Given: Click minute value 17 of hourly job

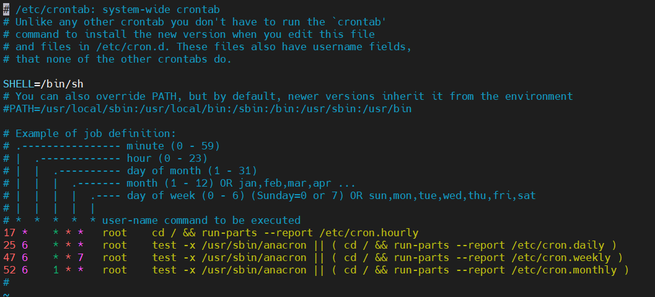Looking at the screenshot, I should pyautogui.click(x=9, y=233).
